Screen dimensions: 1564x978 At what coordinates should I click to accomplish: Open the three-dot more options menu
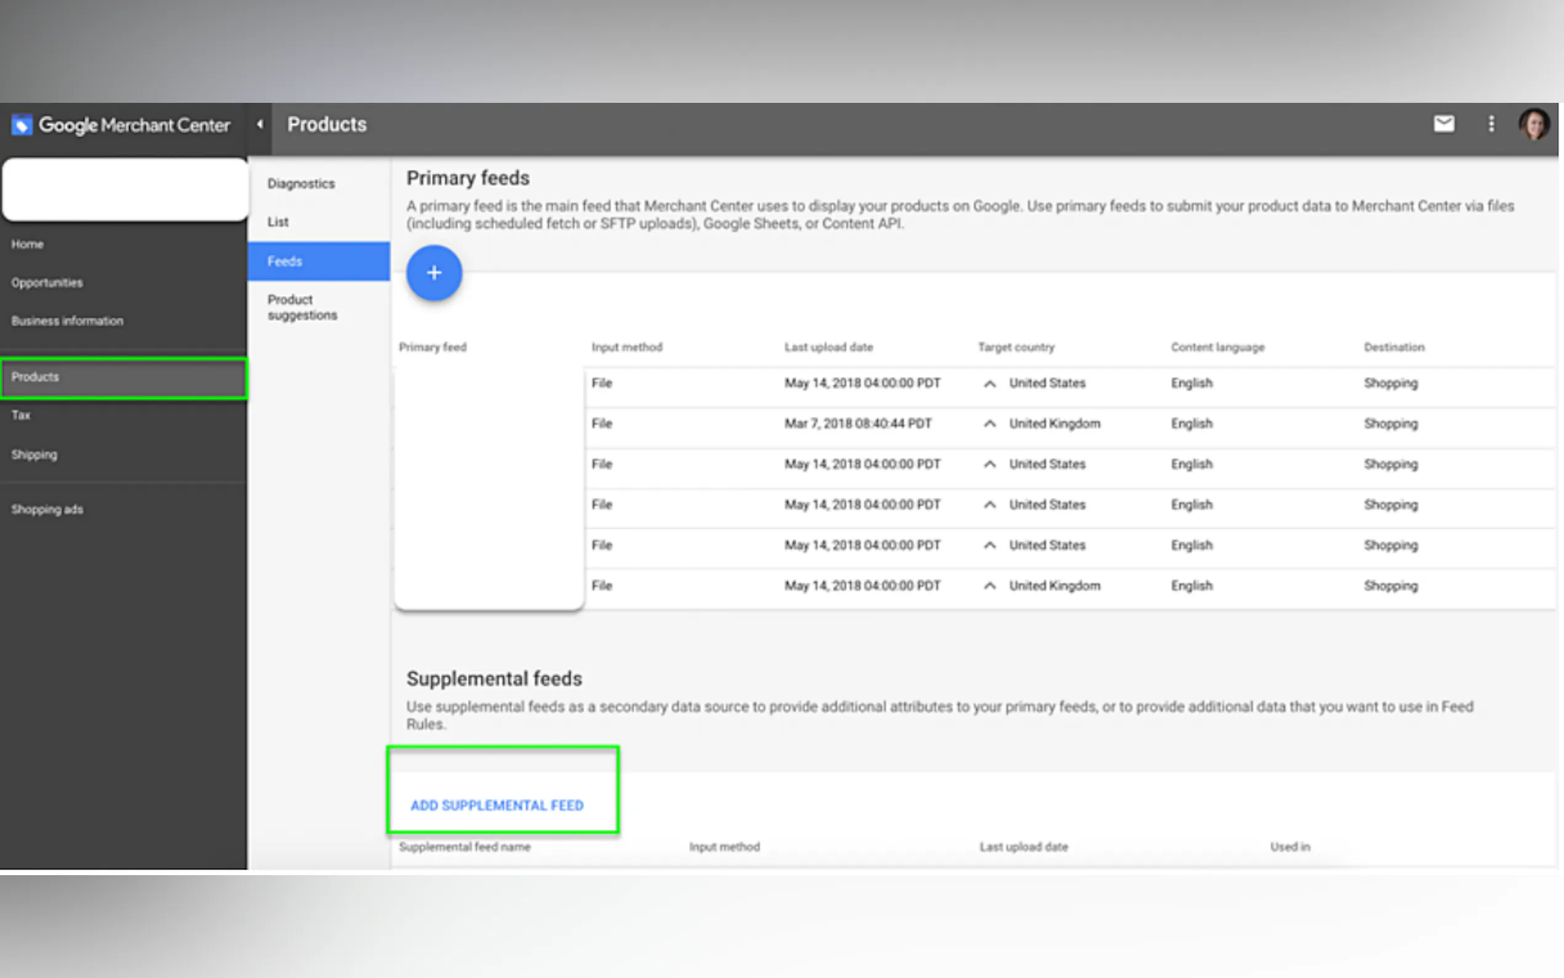(1491, 124)
